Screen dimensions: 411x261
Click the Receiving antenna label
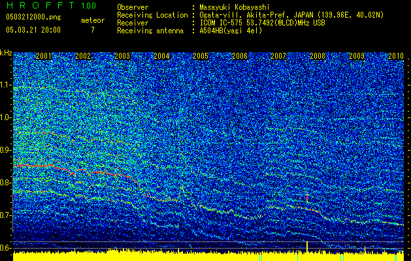point(150,31)
